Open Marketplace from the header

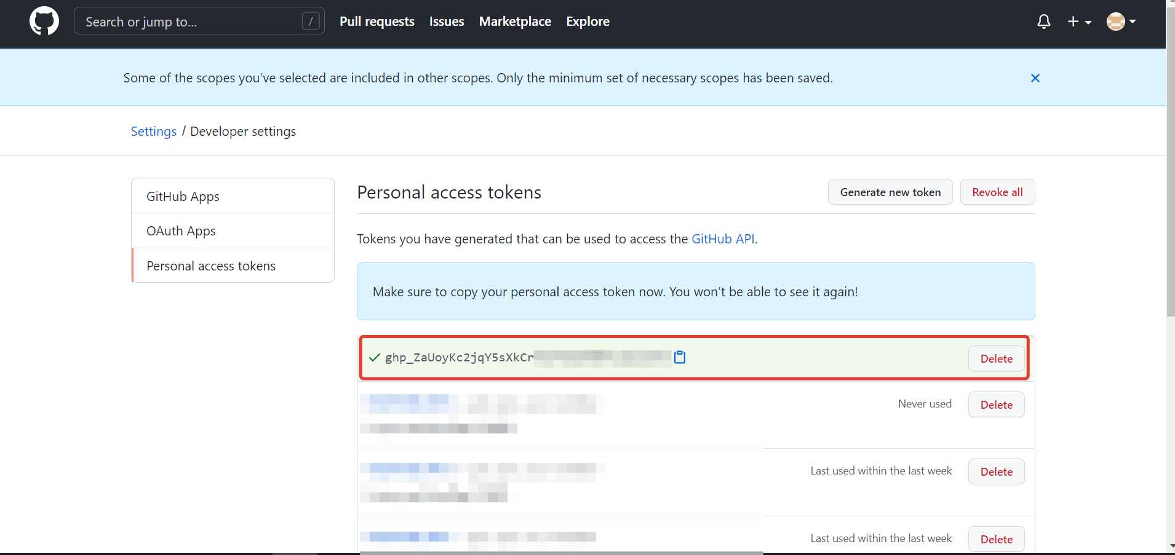click(x=515, y=22)
